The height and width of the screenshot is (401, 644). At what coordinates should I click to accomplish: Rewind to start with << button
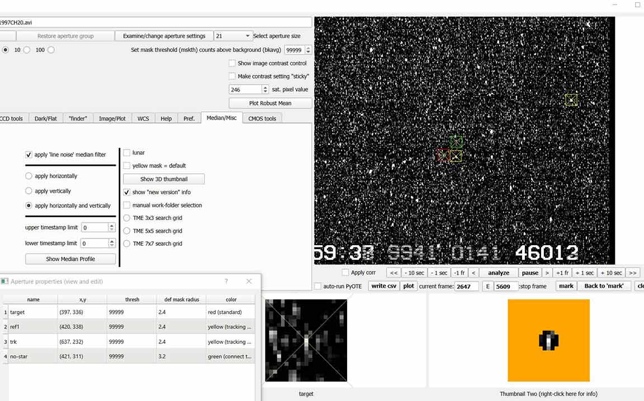tap(394, 273)
